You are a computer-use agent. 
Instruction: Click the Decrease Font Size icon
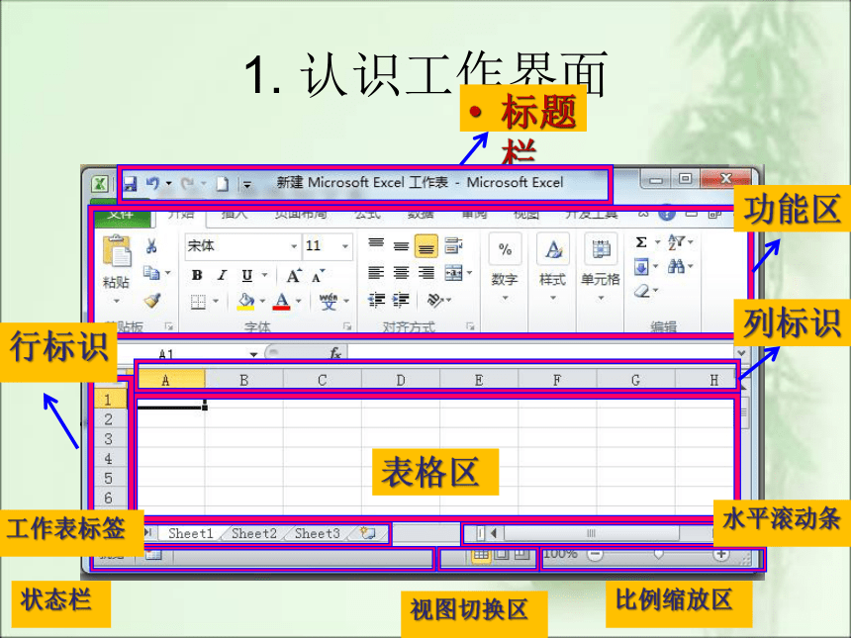[318, 276]
